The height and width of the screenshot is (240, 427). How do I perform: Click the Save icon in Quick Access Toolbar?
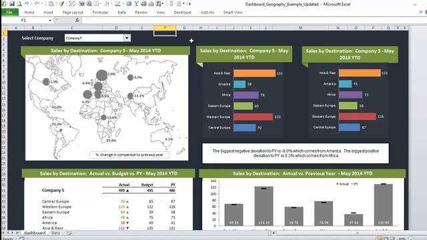[12, 4]
